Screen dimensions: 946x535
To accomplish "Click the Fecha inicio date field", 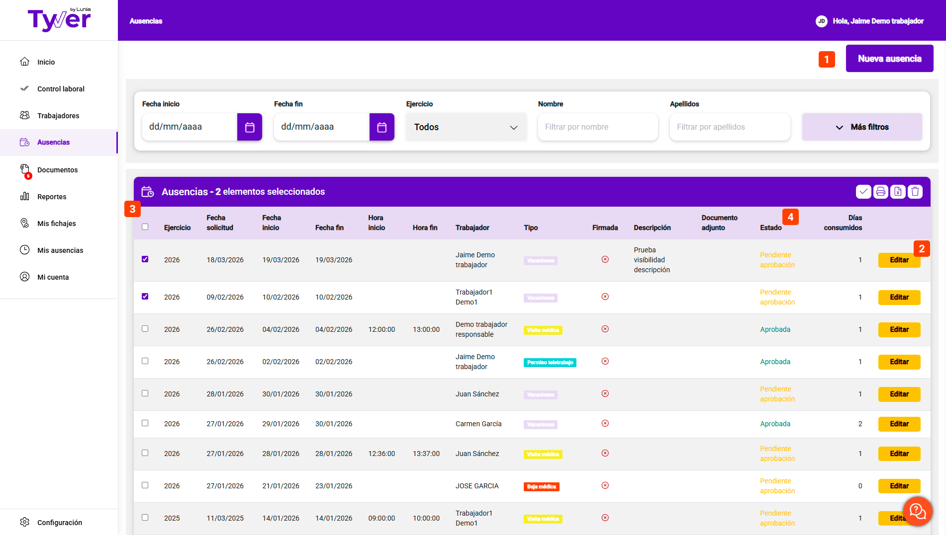I will point(189,127).
